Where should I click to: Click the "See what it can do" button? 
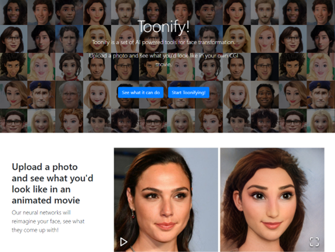point(141,92)
